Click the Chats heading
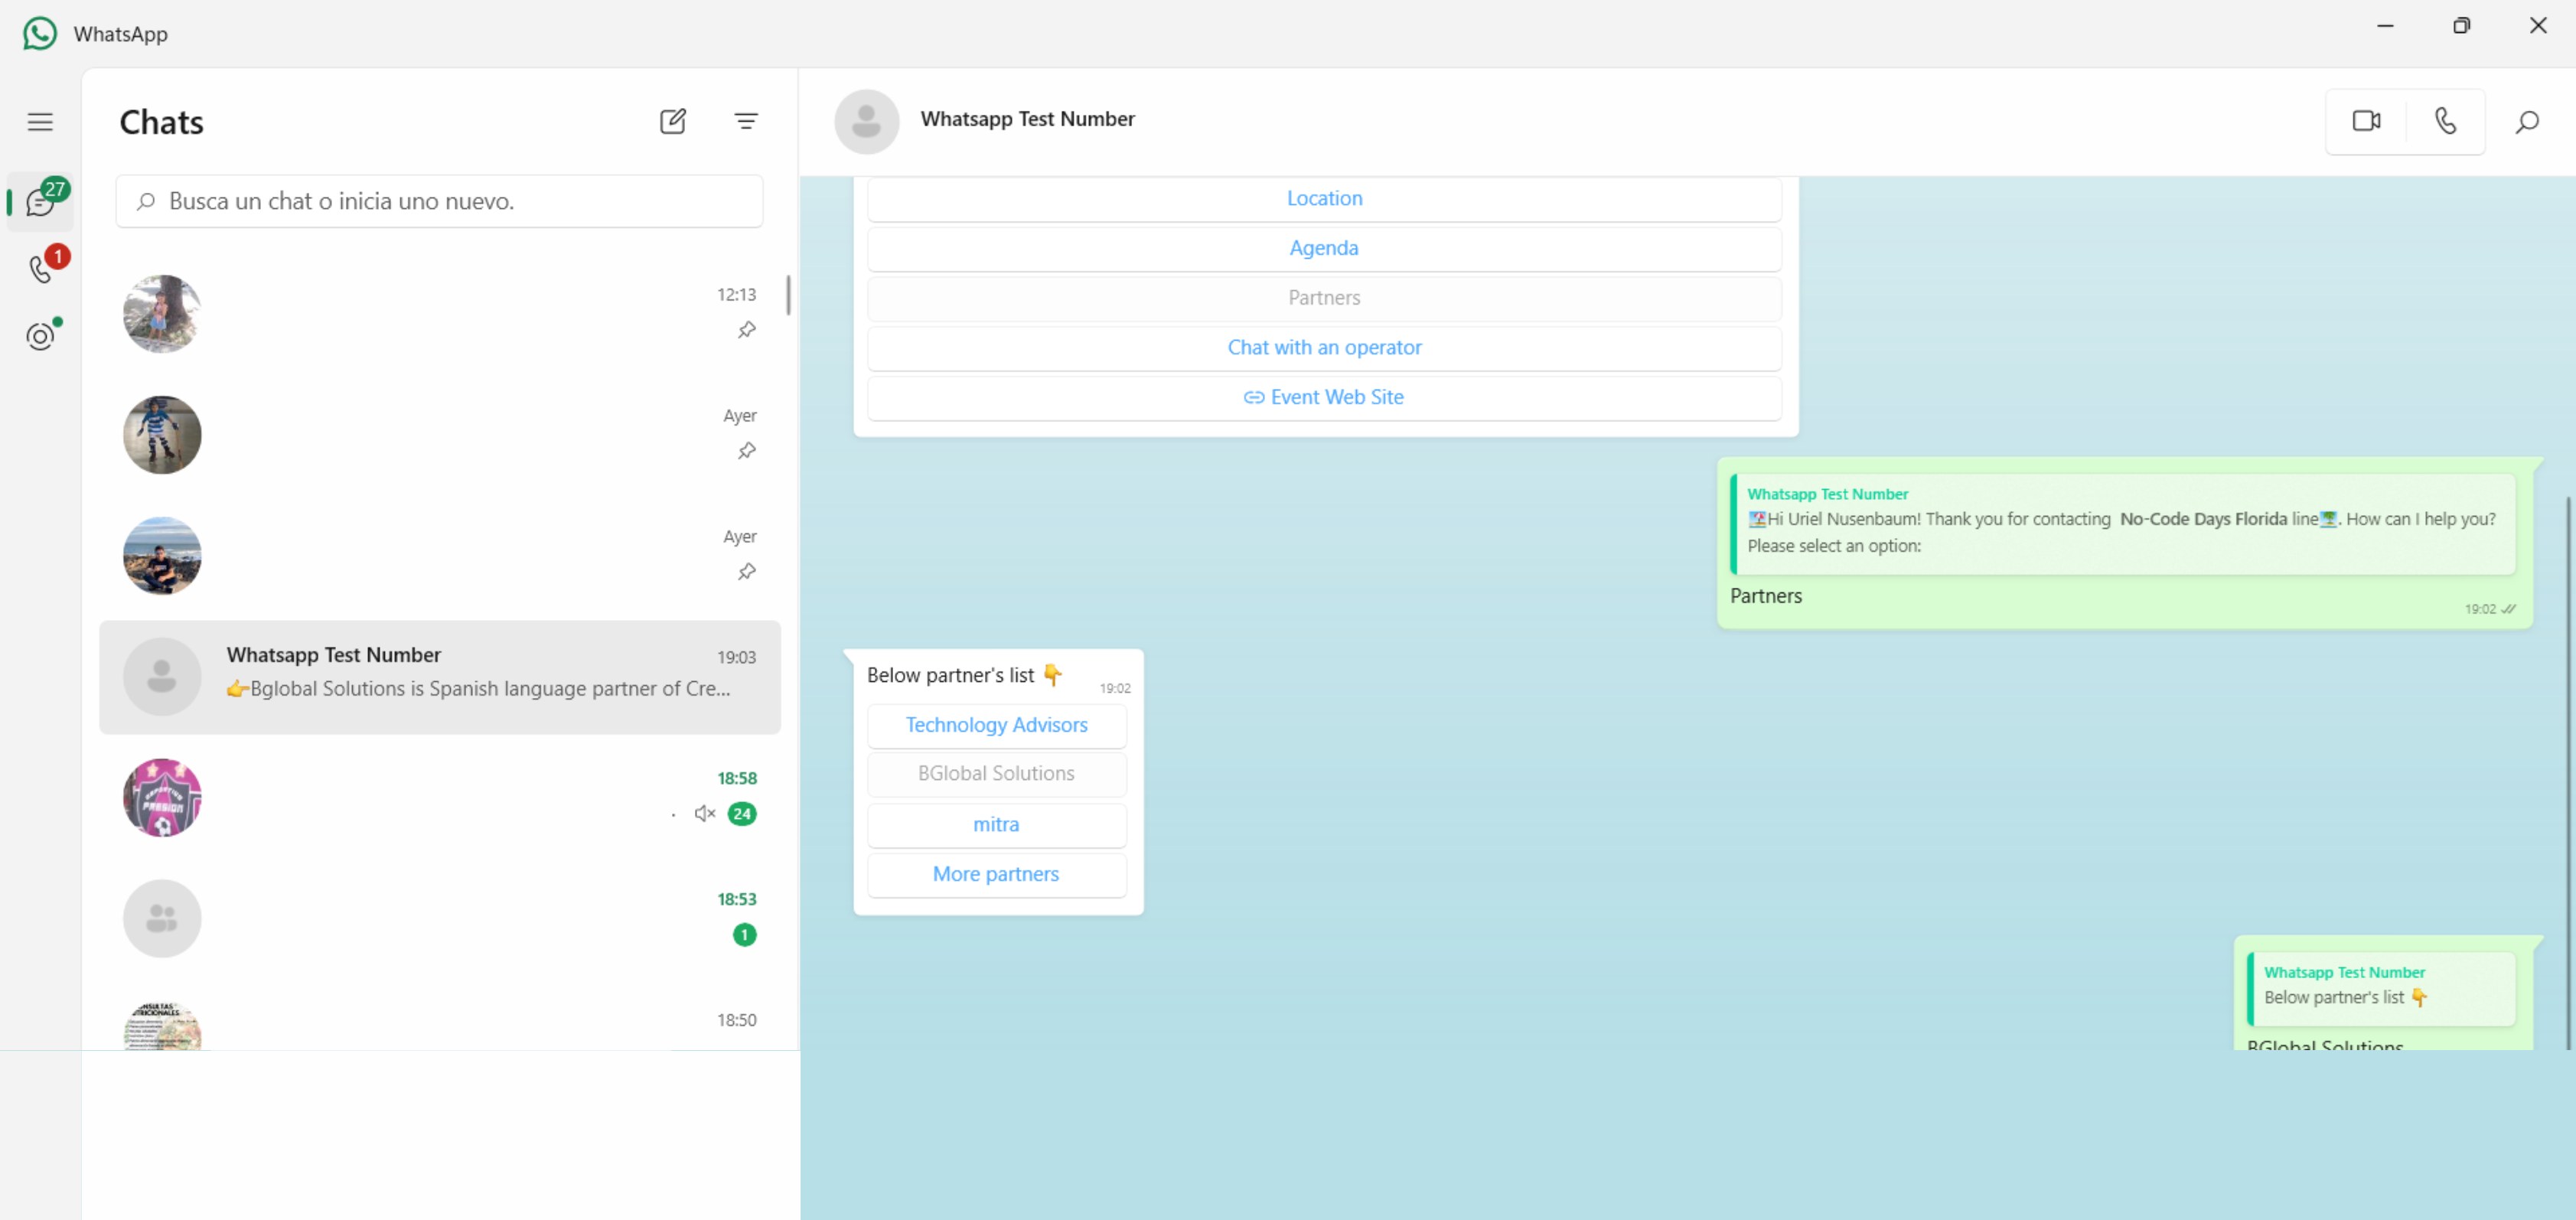Screen dimensions: 2576x1220 [162, 122]
